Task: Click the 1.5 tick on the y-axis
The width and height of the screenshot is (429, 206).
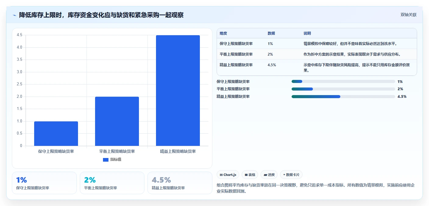Action: coord(19,109)
